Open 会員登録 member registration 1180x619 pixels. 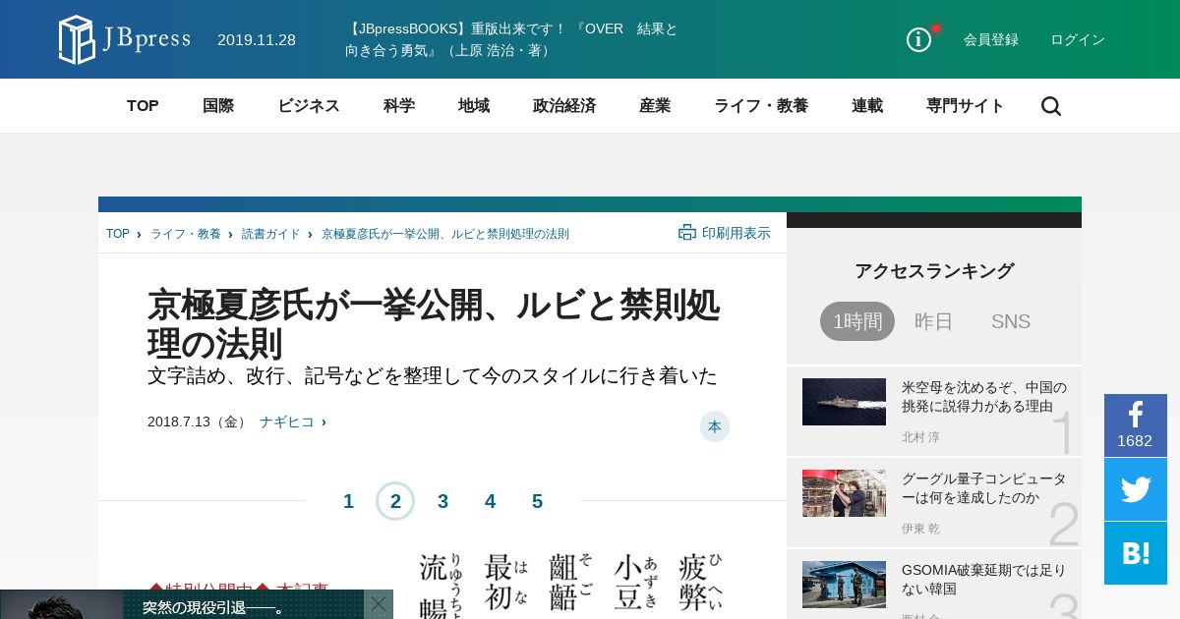(991, 39)
